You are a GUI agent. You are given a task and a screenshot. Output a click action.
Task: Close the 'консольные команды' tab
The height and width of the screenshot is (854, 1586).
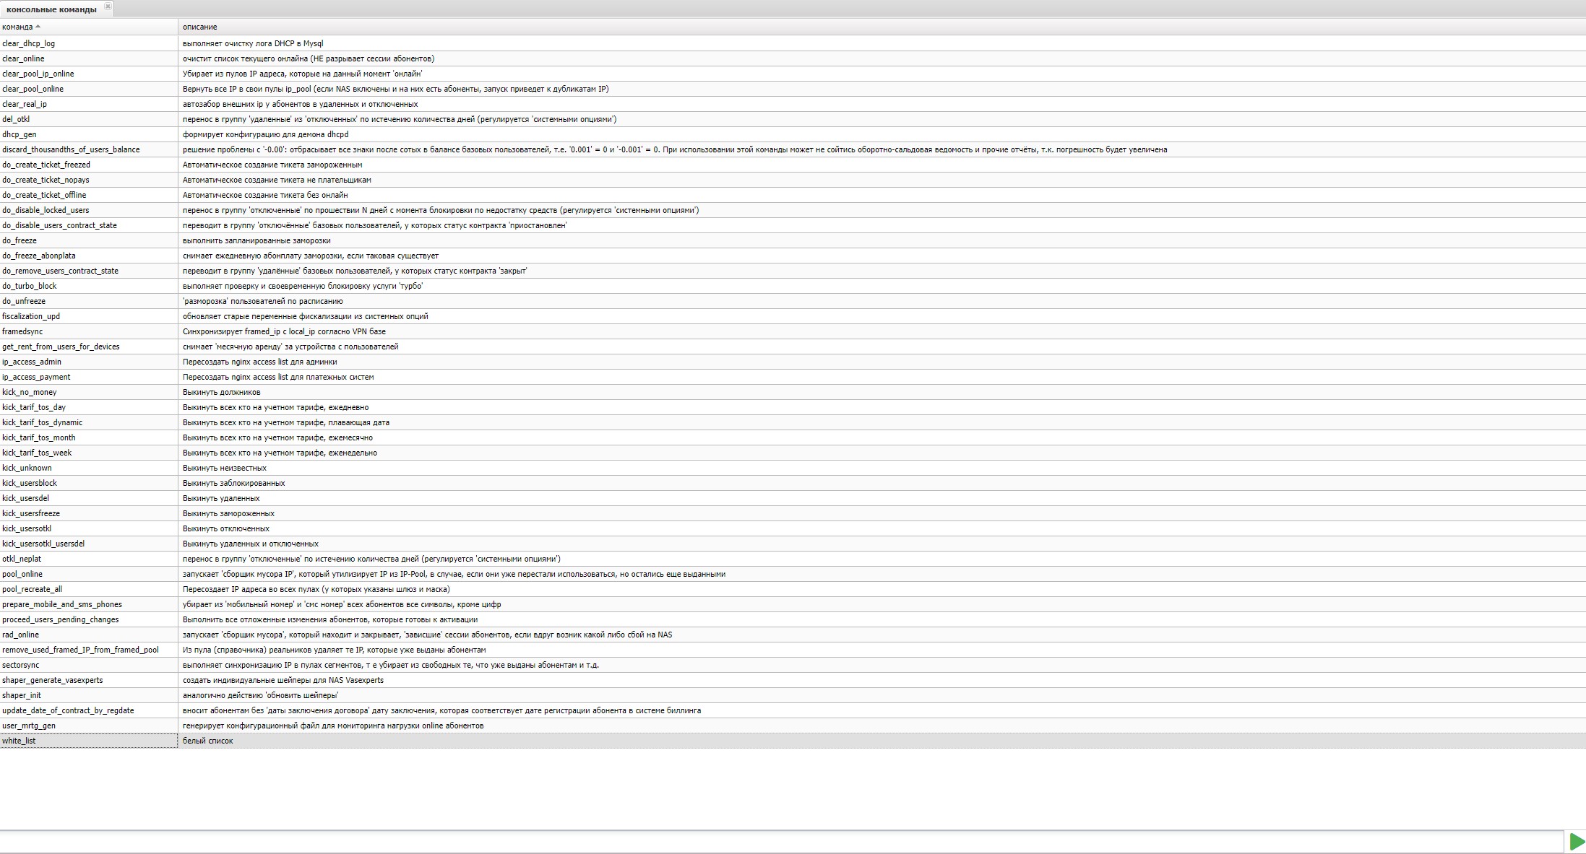coord(108,6)
